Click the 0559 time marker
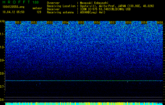165x105 pixels. pyautogui.click(x=144, y=23)
